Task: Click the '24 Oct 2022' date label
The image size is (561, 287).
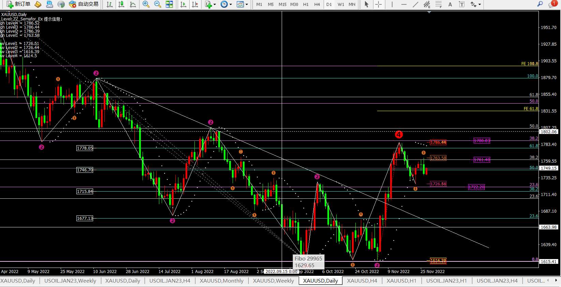Action: (367, 272)
